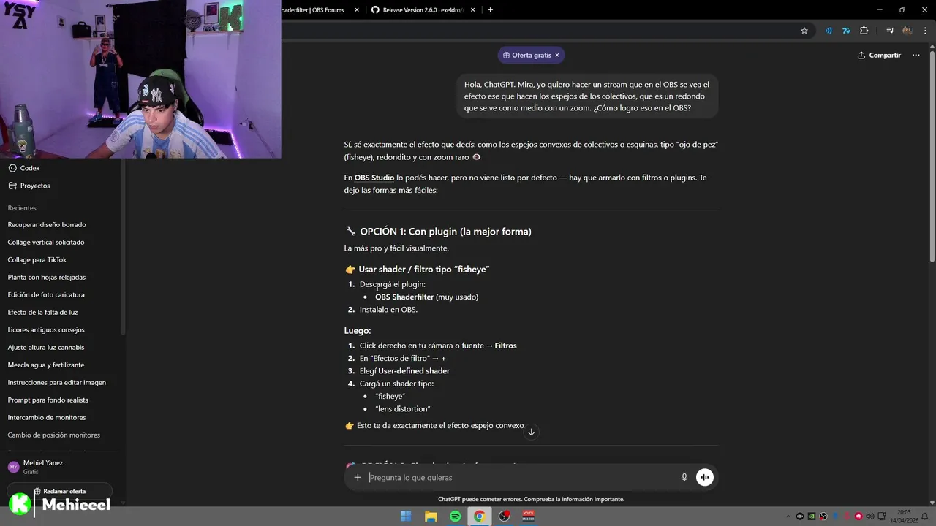The width and height of the screenshot is (936, 526).
Task: Add attachment with plus icon
Action: (x=358, y=477)
